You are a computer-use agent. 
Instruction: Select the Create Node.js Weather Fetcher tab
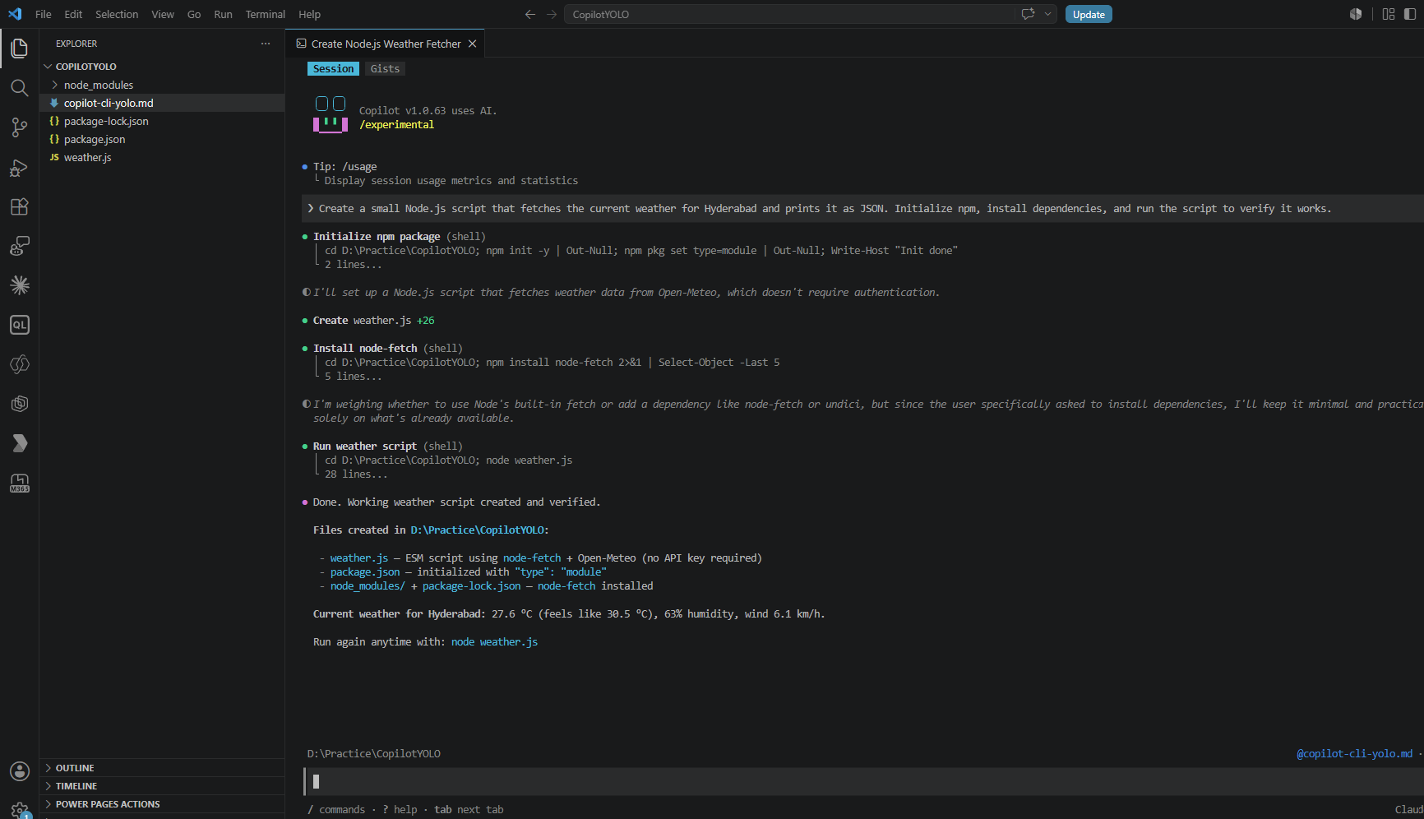(x=385, y=44)
